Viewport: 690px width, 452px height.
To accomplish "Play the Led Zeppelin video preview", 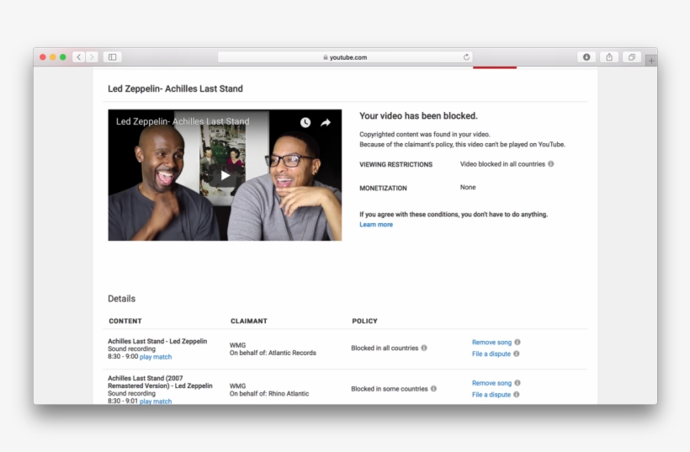I will [x=225, y=176].
